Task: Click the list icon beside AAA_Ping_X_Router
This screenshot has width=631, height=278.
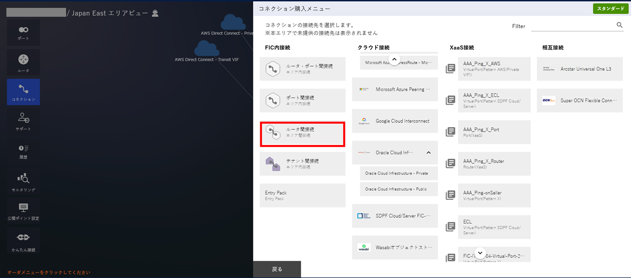Action: pos(450,164)
